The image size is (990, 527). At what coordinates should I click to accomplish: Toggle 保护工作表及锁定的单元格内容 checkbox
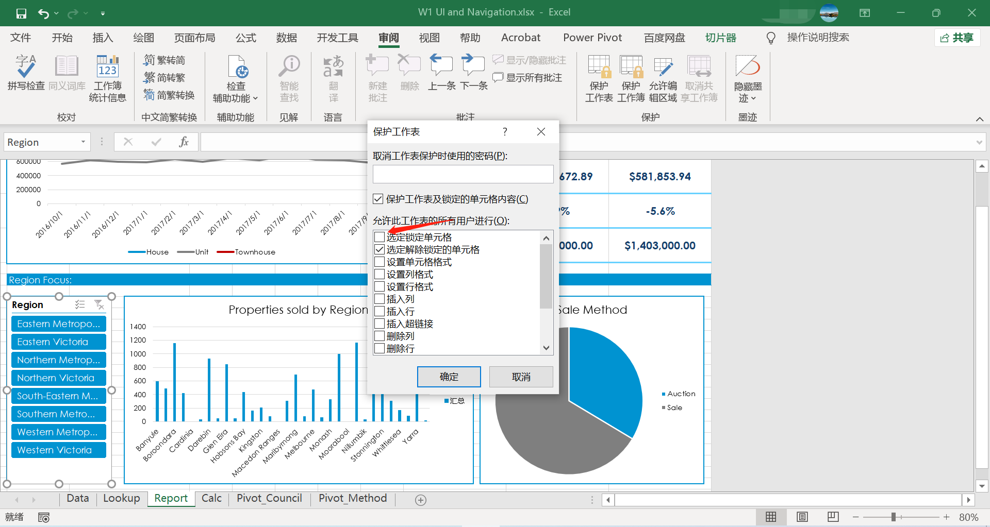[378, 199]
